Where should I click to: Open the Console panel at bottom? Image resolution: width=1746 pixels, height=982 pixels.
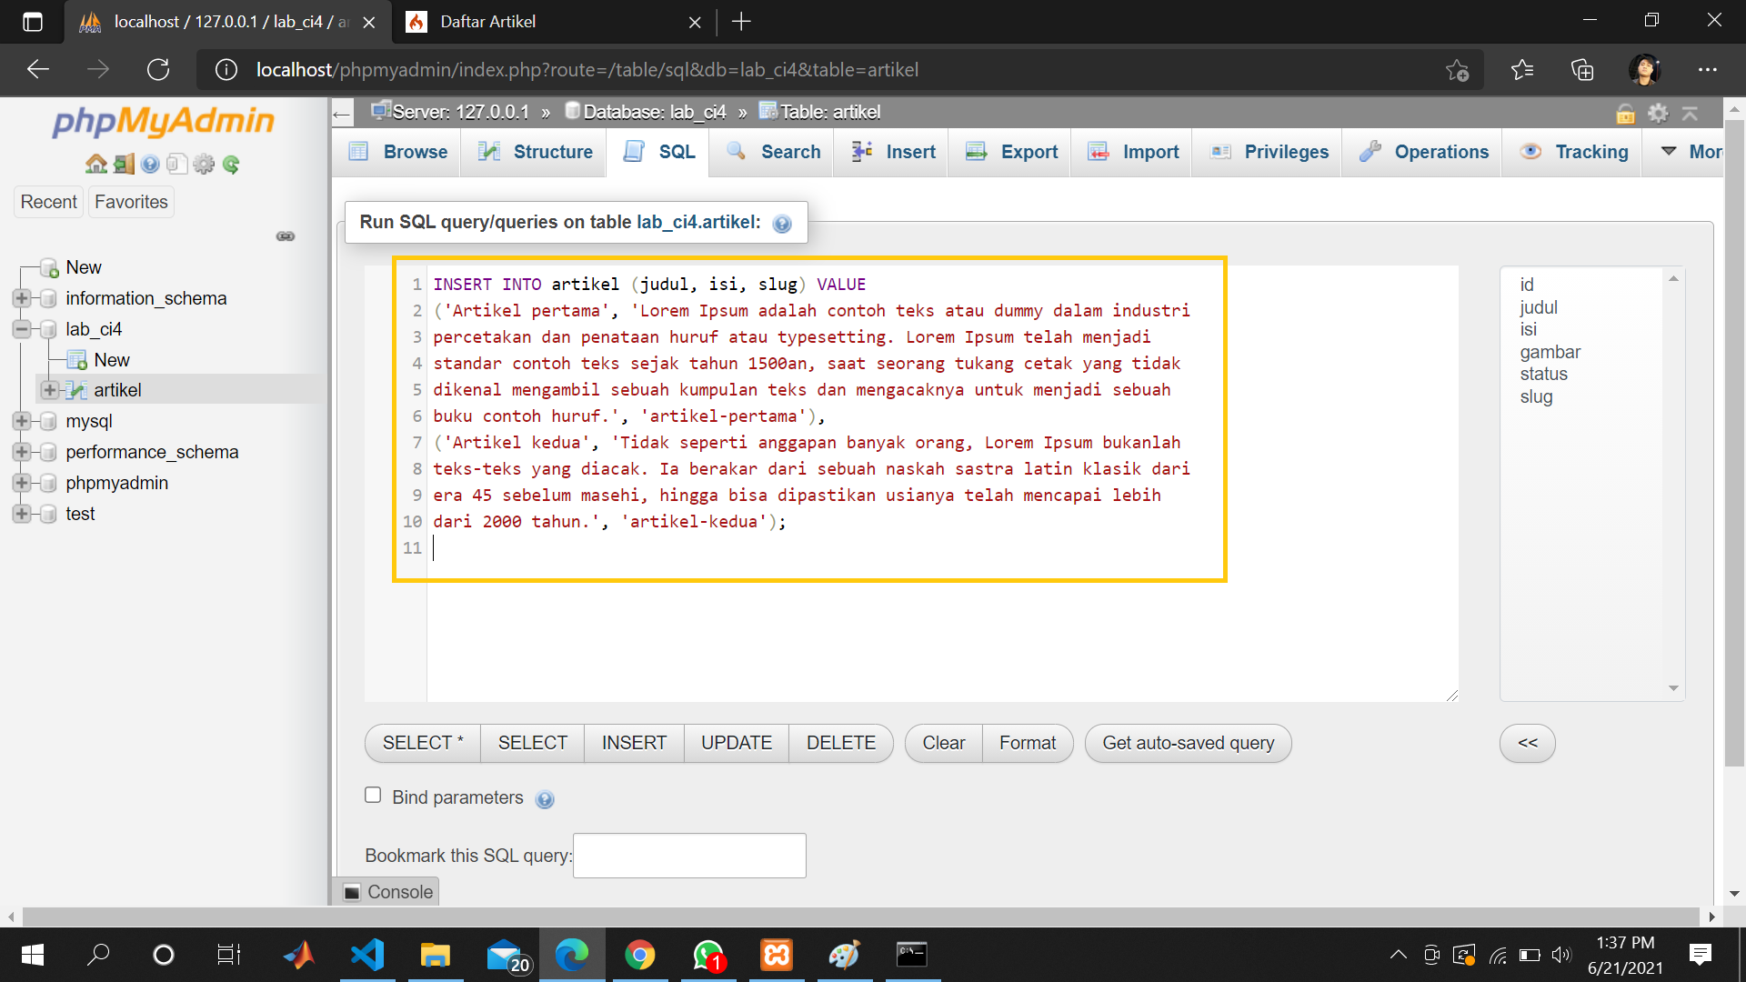[x=388, y=891]
